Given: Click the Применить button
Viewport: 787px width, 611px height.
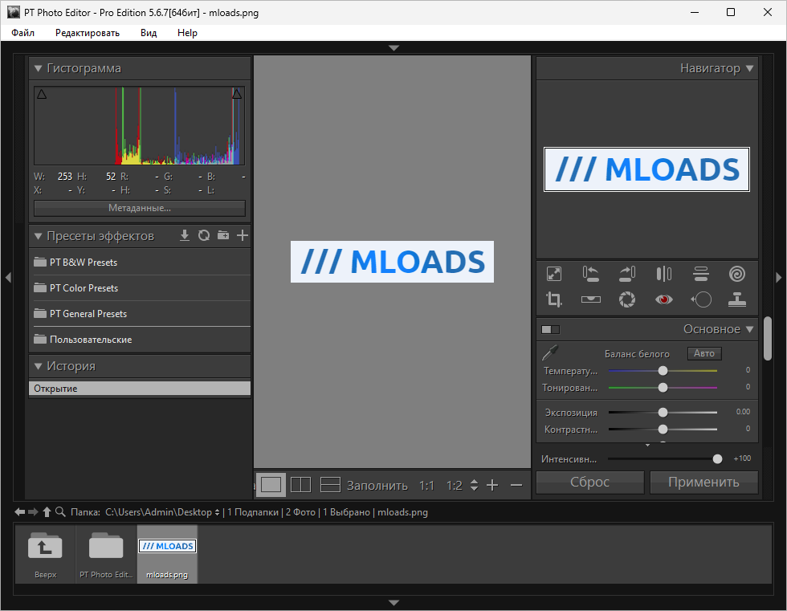Looking at the screenshot, I should (704, 482).
